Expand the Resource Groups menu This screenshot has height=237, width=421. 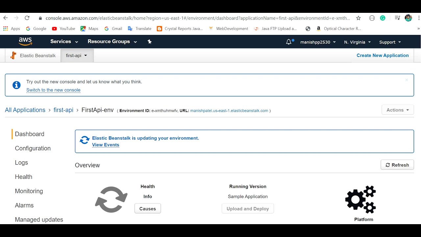tap(112, 41)
